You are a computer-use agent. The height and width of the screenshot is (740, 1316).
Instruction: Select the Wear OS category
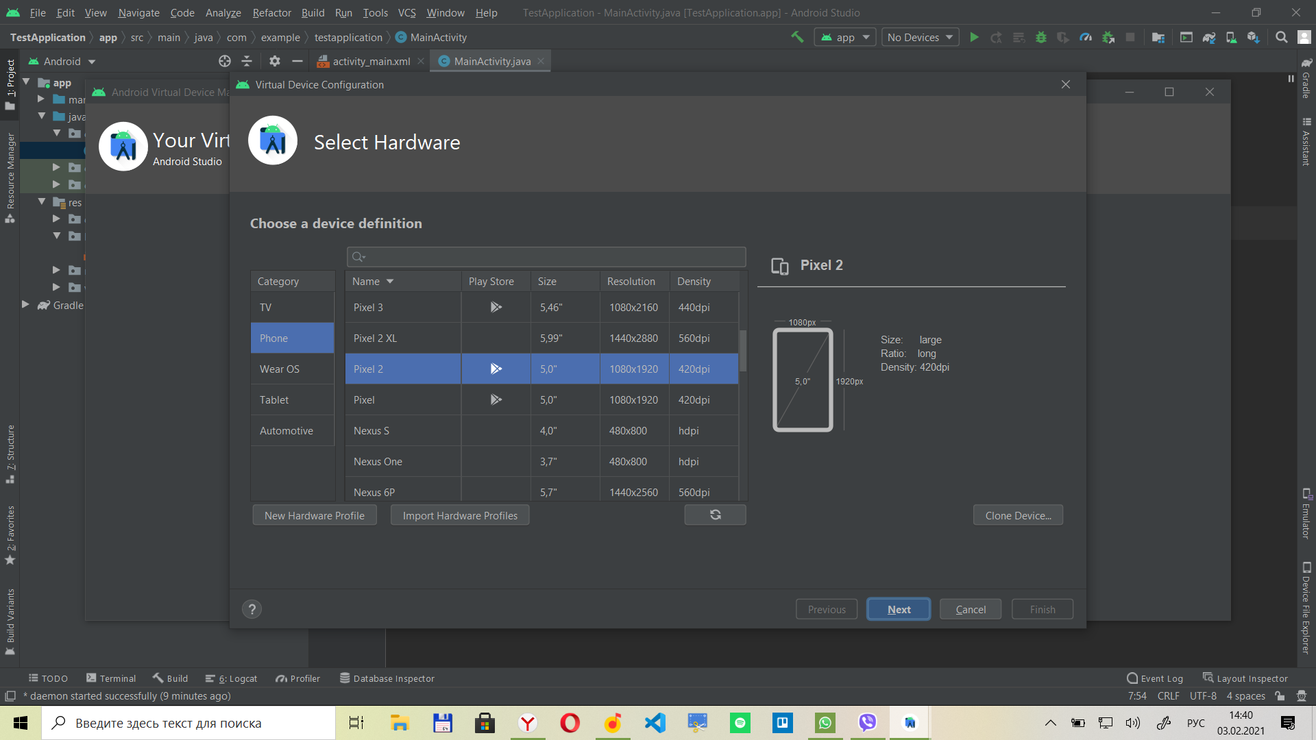coord(293,369)
